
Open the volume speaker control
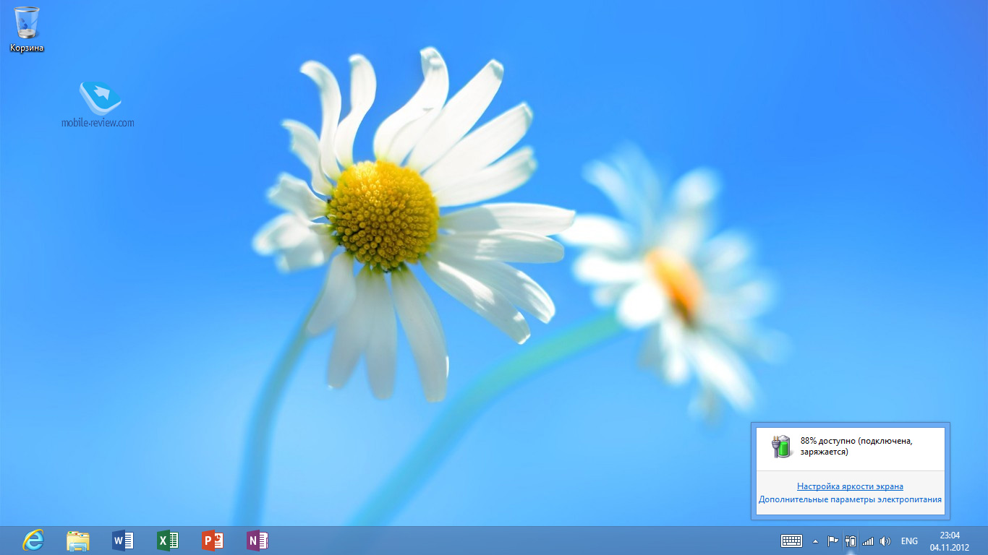click(885, 541)
